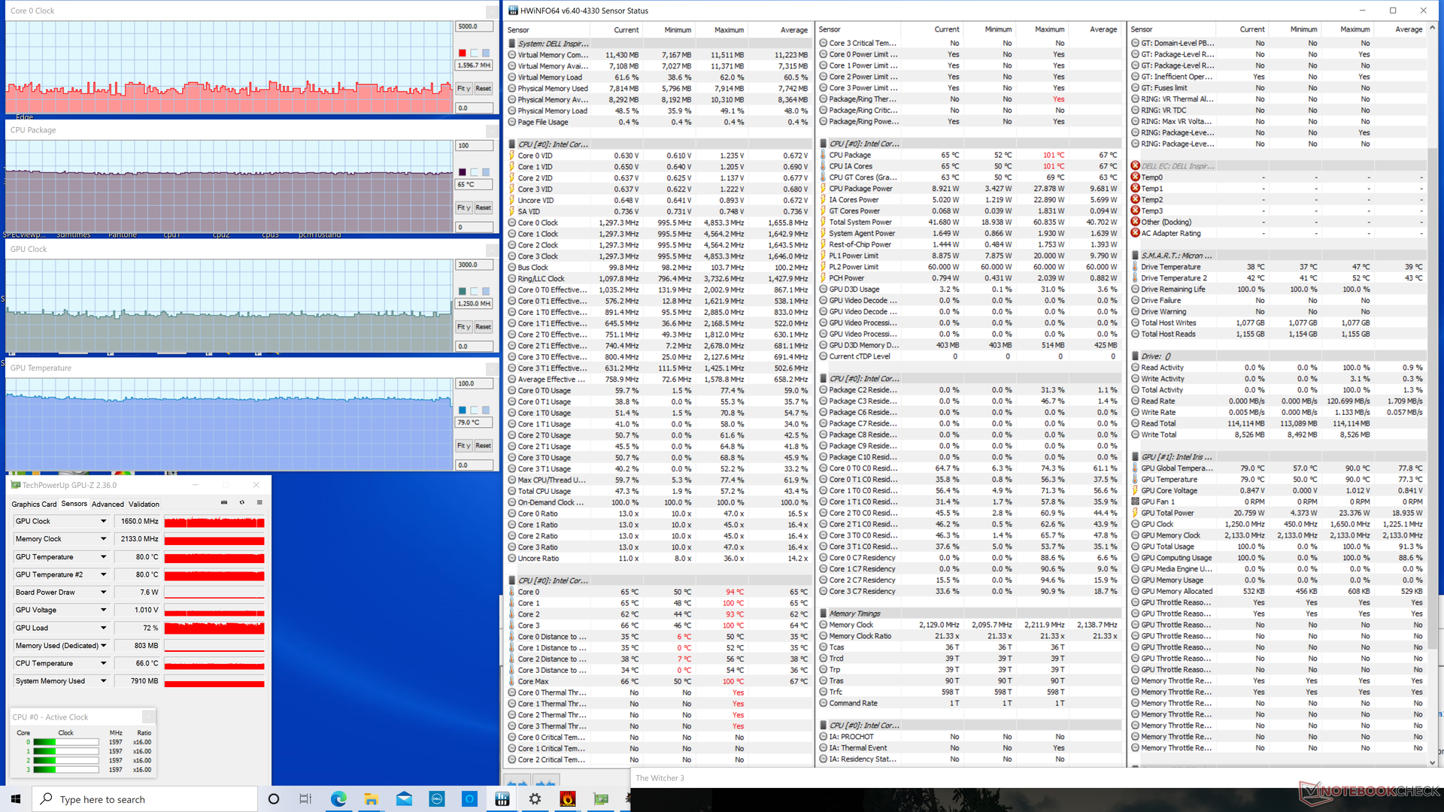This screenshot has width=1444, height=812.
Task: Open the GPU Clock sensor dropdown in GPU-Z
Action: coord(104,521)
